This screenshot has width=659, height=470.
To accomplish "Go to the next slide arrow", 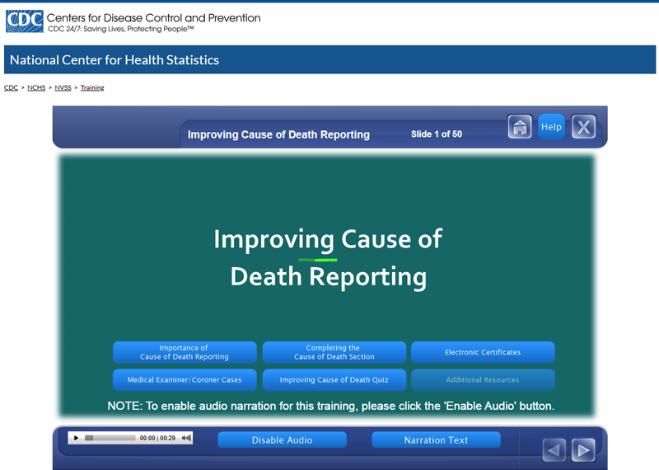I will 583,450.
